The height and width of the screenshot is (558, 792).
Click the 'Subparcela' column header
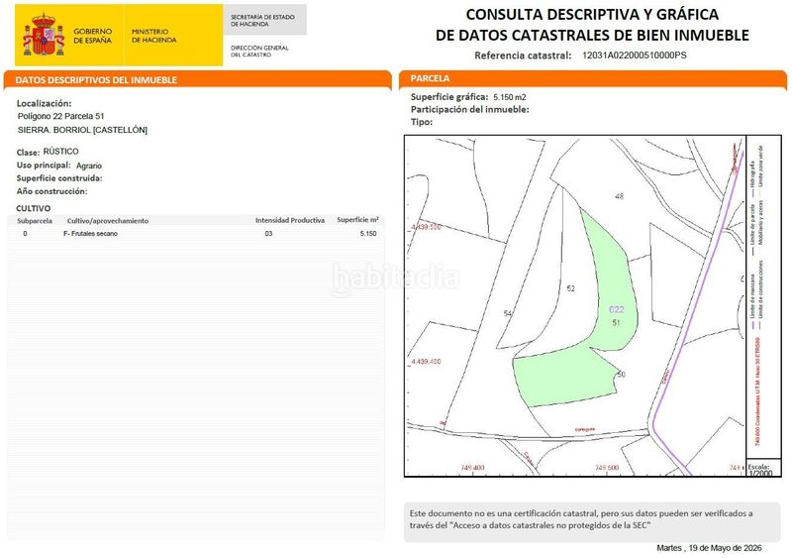click(x=35, y=221)
